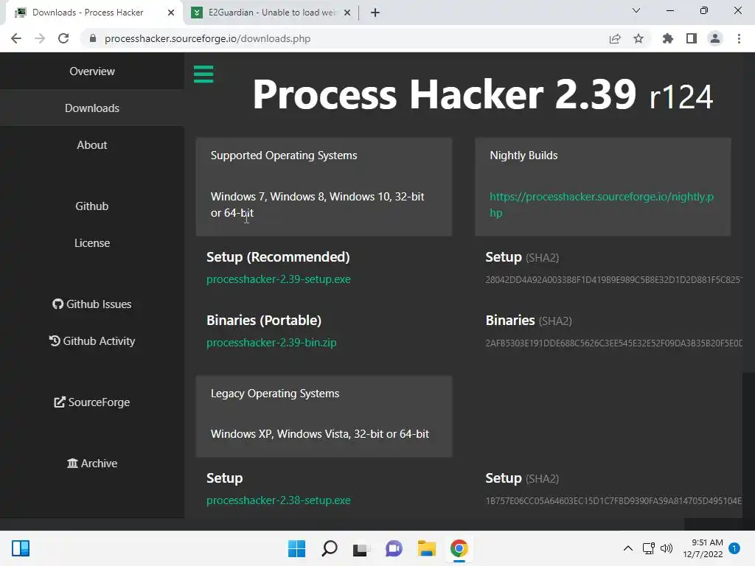Bookmark this page with the star icon

(639, 38)
